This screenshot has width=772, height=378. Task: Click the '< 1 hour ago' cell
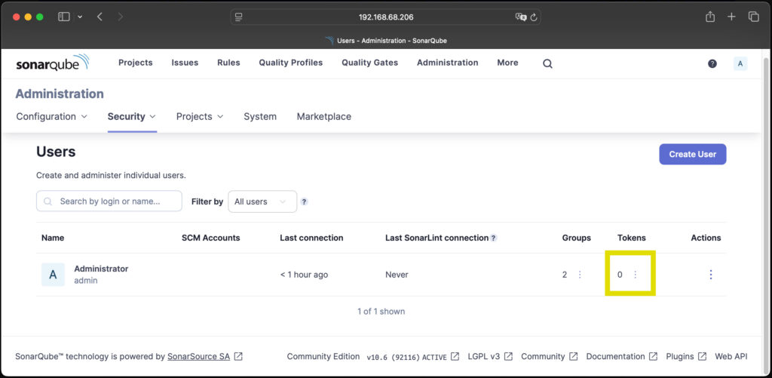pos(304,275)
